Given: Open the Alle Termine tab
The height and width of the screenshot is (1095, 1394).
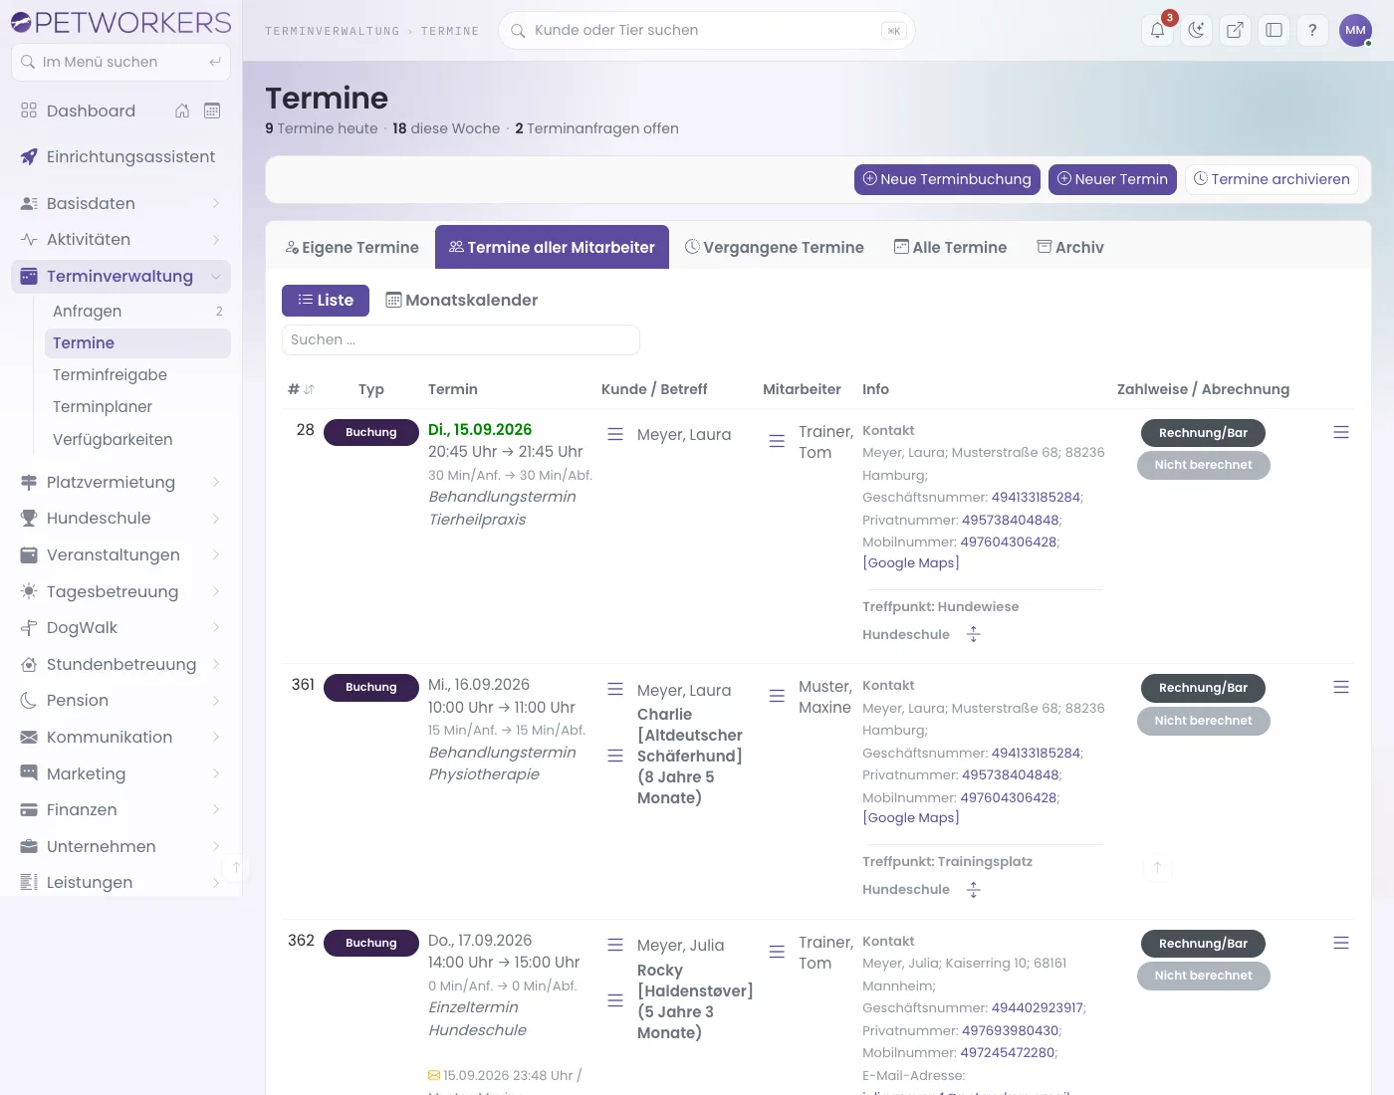Looking at the screenshot, I should (x=950, y=247).
